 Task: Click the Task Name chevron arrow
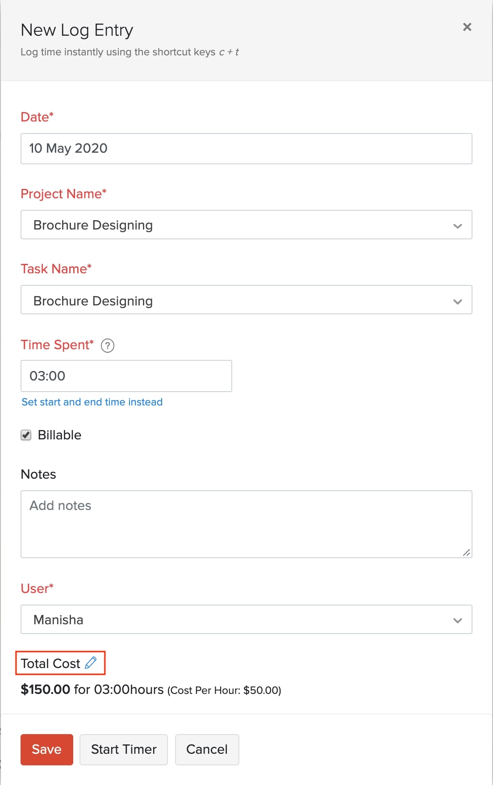(457, 301)
